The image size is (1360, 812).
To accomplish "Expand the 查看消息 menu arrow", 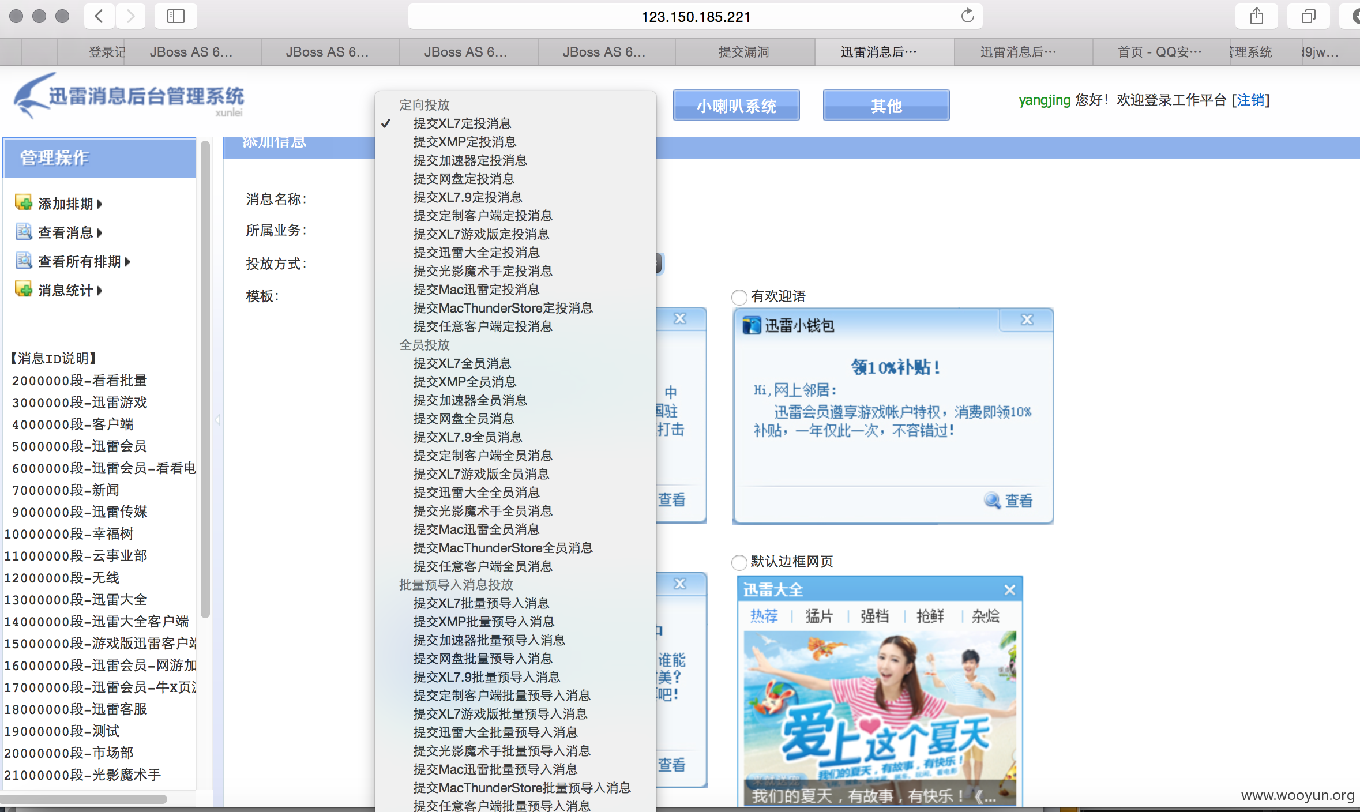I will (100, 233).
